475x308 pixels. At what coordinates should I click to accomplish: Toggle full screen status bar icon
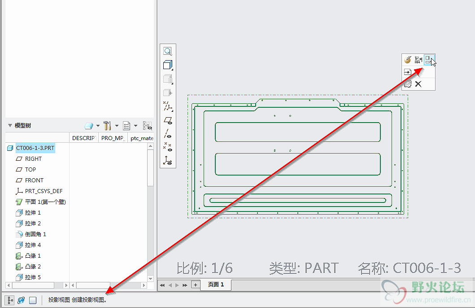(33, 300)
